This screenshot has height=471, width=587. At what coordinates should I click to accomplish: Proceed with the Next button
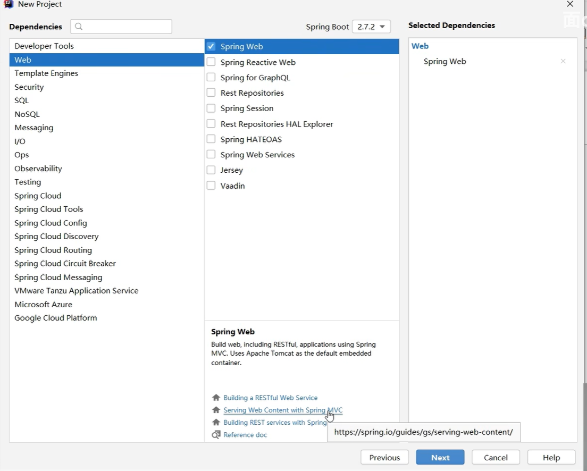click(440, 458)
